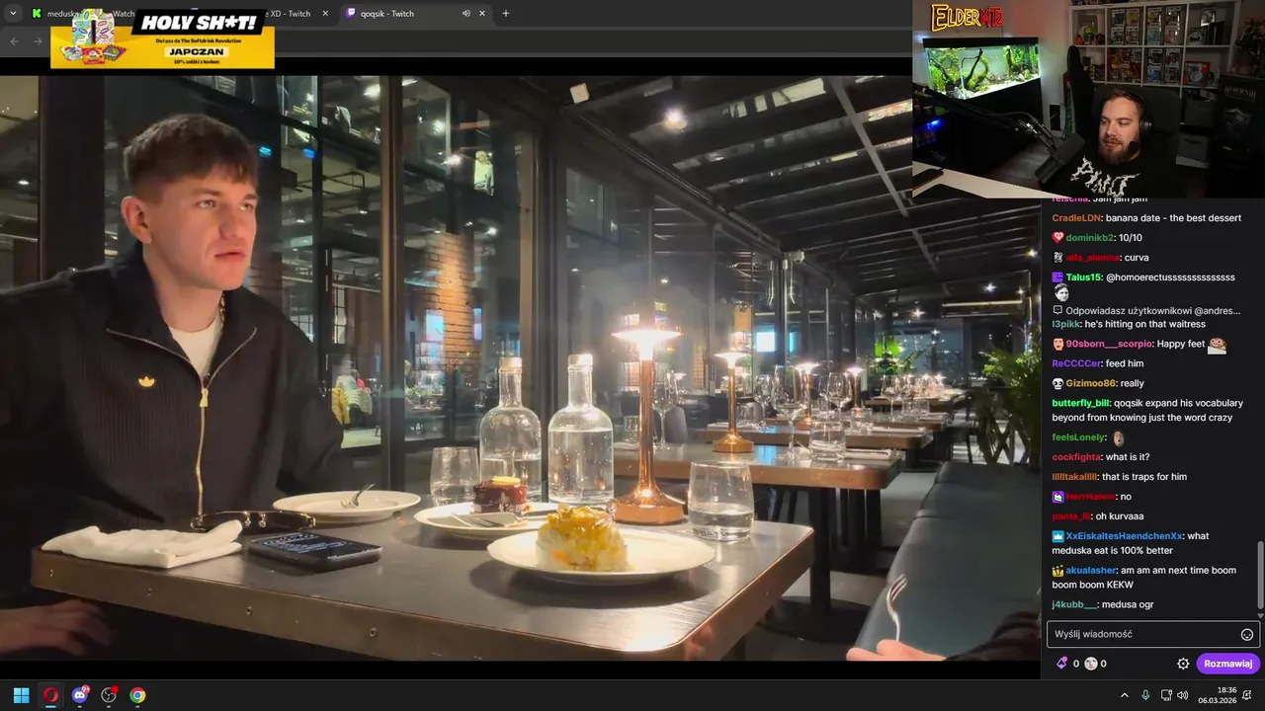The image size is (1265, 711).
Task: Open butterfly_bill's chat username
Action: (1081, 403)
